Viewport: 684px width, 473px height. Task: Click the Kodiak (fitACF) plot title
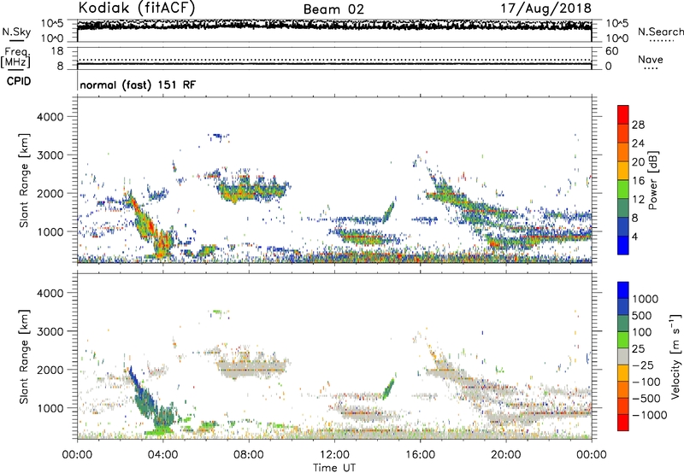coord(137,8)
